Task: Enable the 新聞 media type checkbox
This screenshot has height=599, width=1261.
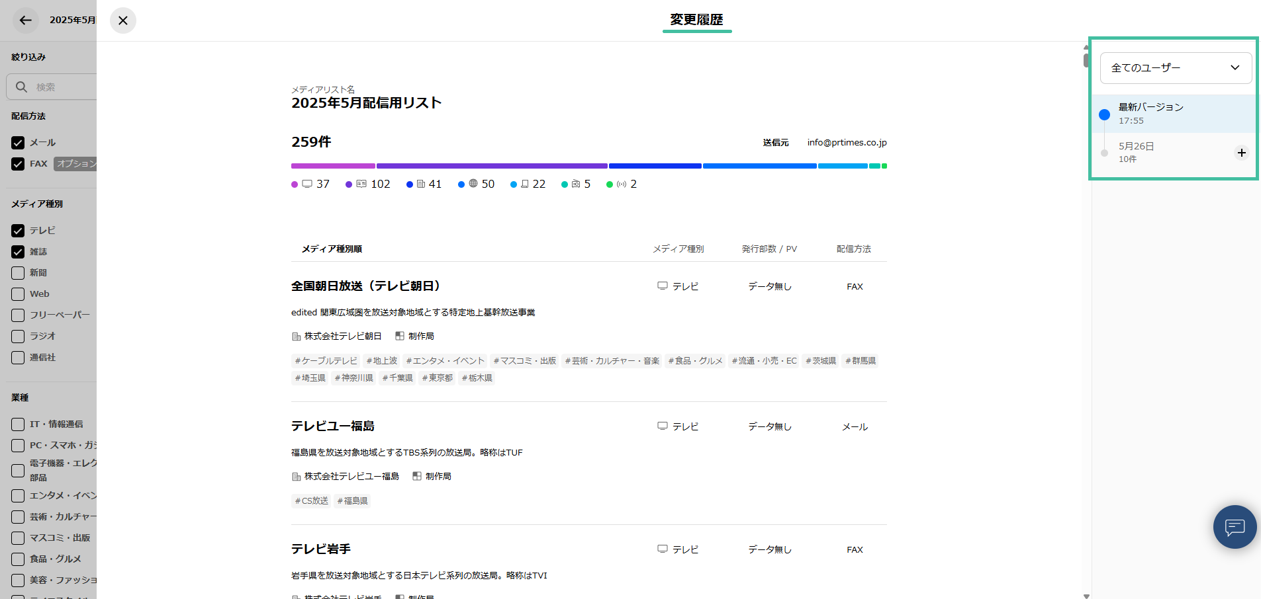Action: (18, 273)
